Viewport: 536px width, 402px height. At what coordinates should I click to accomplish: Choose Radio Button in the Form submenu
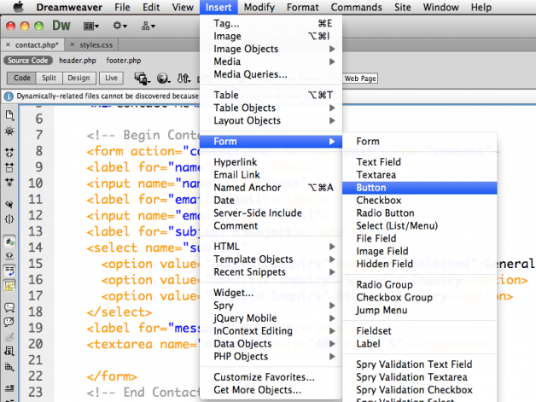pyautogui.click(x=419, y=213)
